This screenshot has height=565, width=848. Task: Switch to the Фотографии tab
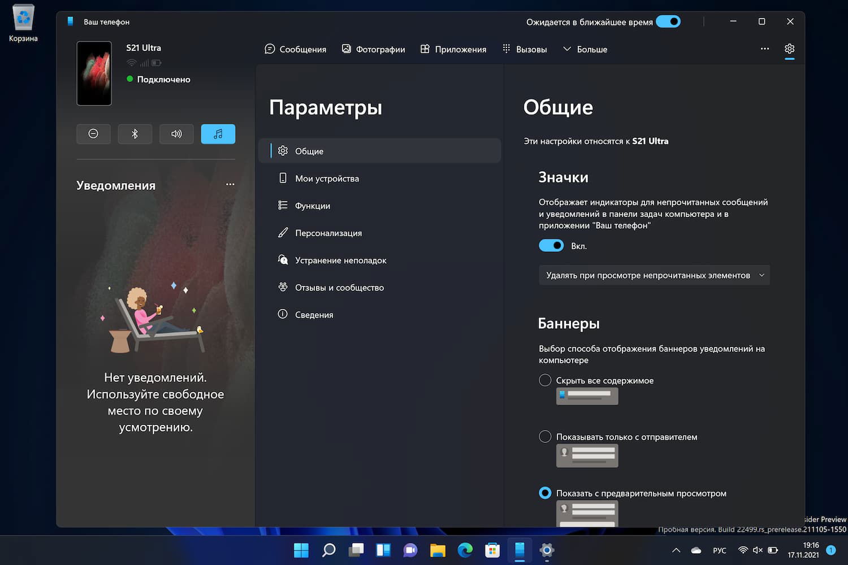[x=373, y=49]
